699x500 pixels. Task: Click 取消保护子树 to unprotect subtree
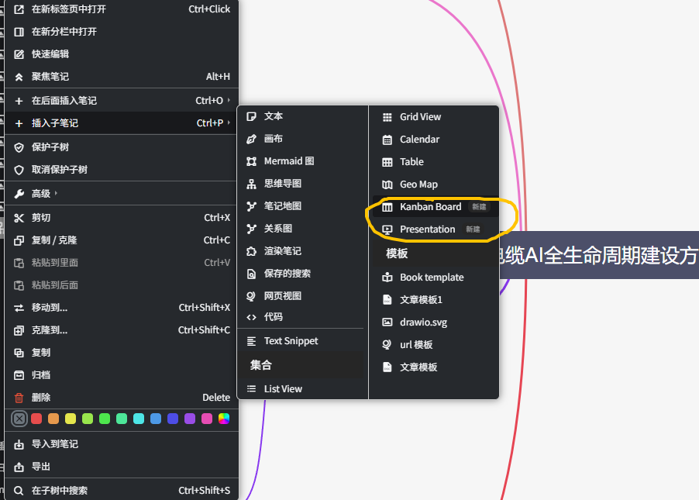59,170
